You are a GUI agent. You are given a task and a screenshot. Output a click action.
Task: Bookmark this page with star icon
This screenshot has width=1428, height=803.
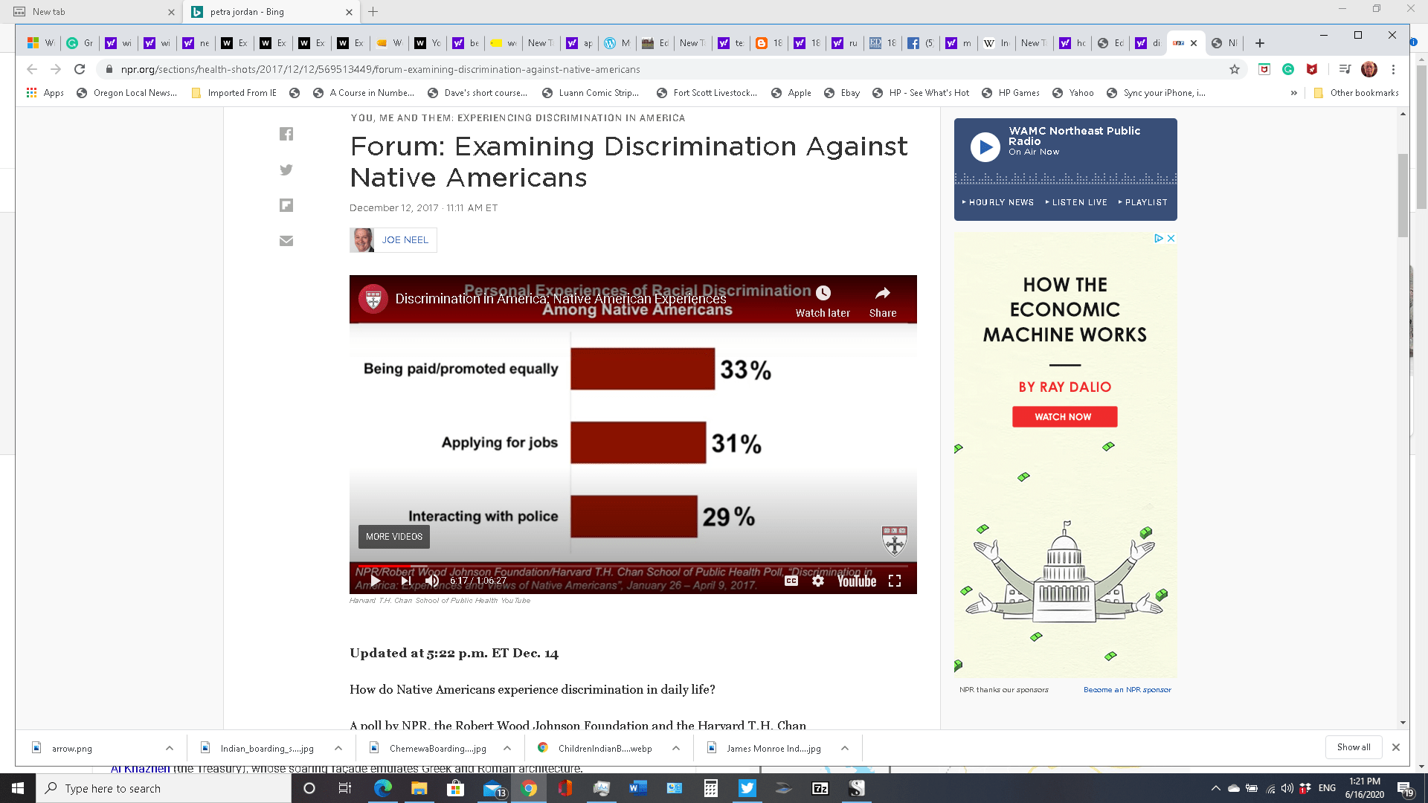(x=1235, y=69)
